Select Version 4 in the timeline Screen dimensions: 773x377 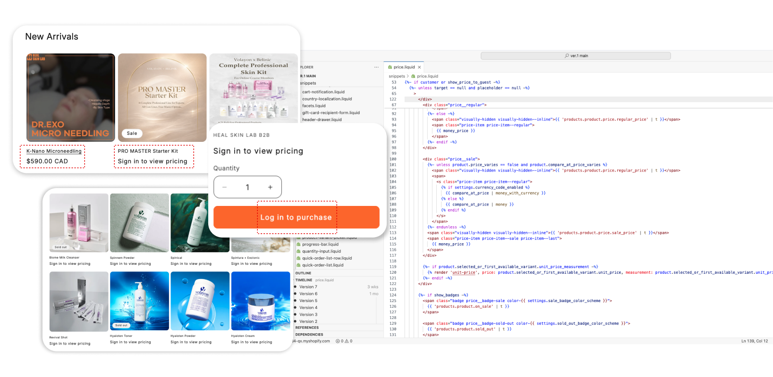308,308
